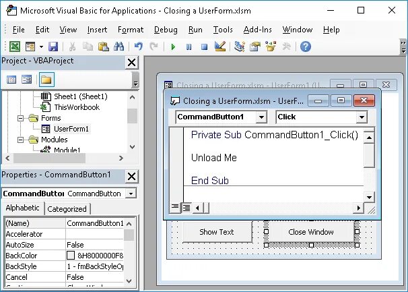The height and width of the screenshot is (292, 408).
Task: Click the Cut scissors icon
Action: click(x=72, y=47)
